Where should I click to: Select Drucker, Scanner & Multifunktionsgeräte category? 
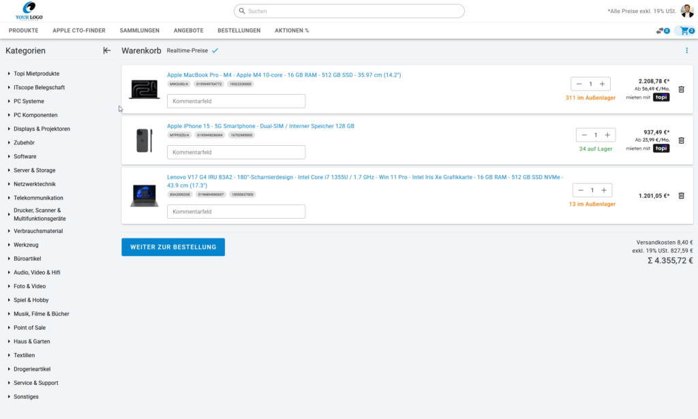coord(40,215)
